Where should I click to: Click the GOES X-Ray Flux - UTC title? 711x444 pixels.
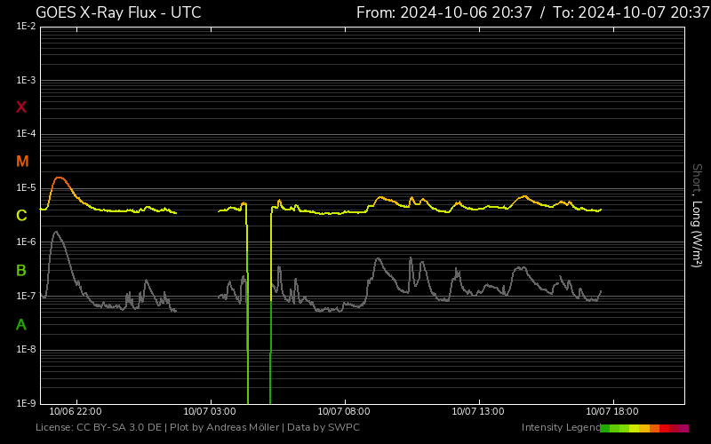[x=118, y=12]
